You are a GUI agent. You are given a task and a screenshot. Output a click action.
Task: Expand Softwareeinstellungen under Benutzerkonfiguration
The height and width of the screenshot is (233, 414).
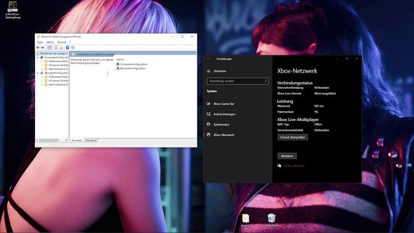coord(41,77)
